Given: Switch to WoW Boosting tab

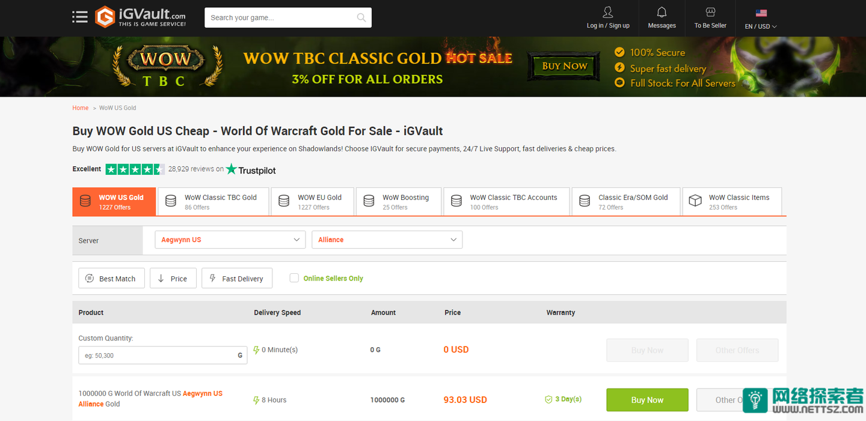Looking at the screenshot, I should [x=399, y=202].
